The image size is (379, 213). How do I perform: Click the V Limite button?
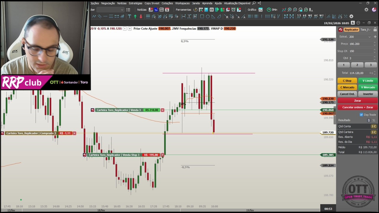tap(368, 80)
